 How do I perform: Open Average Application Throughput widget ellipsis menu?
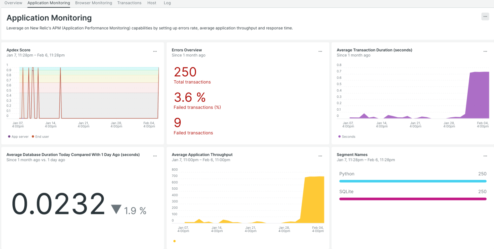(320, 156)
